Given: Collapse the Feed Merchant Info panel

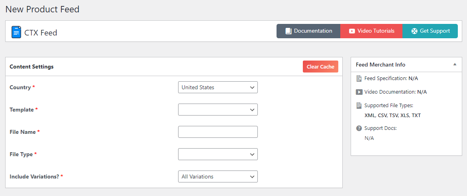Looking at the screenshot, I should (x=455, y=65).
